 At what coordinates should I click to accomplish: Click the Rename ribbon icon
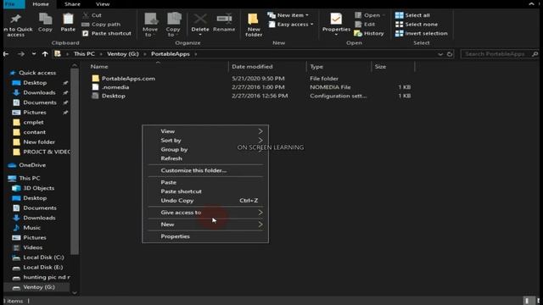click(224, 23)
